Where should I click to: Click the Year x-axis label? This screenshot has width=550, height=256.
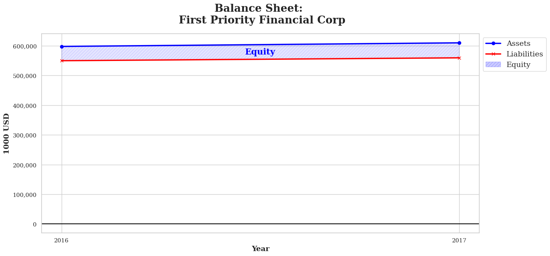coord(260,249)
